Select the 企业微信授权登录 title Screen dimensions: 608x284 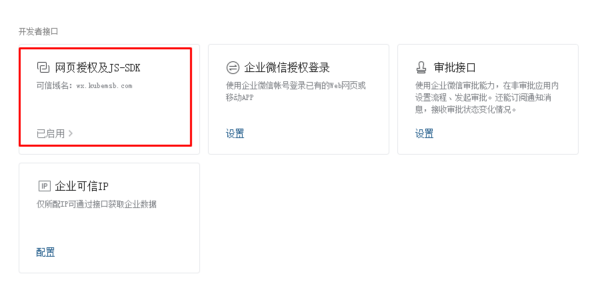[287, 68]
